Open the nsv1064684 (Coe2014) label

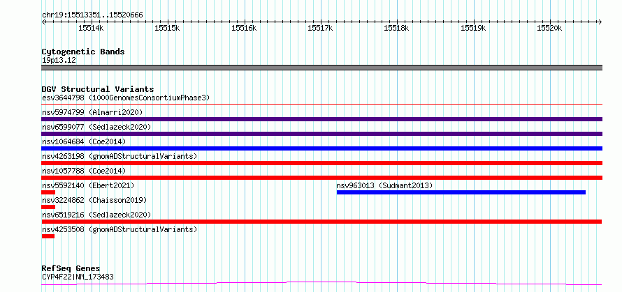click(x=84, y=141)
